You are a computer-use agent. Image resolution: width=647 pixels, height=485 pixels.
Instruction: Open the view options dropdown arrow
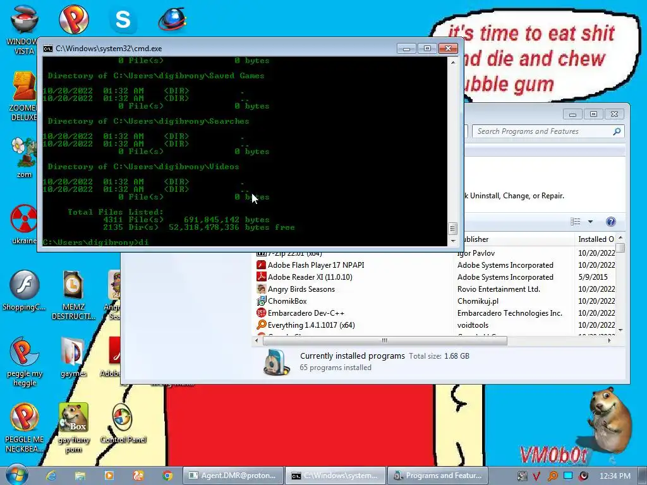pos(590,222)
